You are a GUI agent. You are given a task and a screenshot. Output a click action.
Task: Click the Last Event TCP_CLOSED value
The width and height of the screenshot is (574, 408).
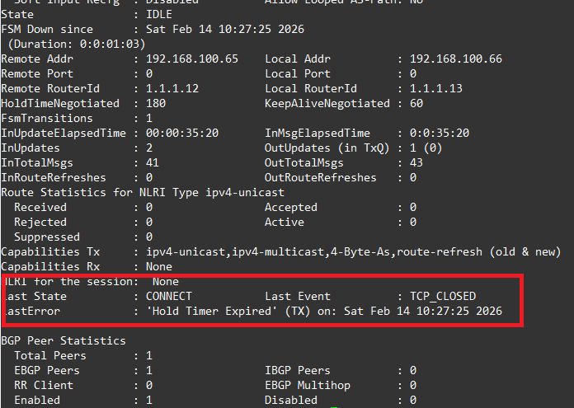(x=443, y=297)
